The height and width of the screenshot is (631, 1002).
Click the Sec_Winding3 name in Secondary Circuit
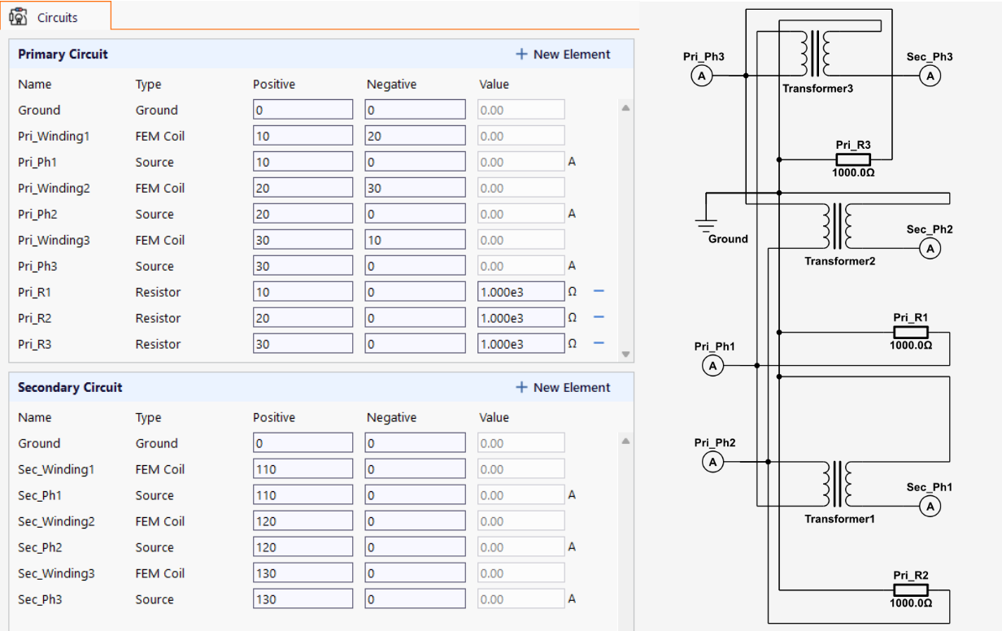[x=56, y=573]
